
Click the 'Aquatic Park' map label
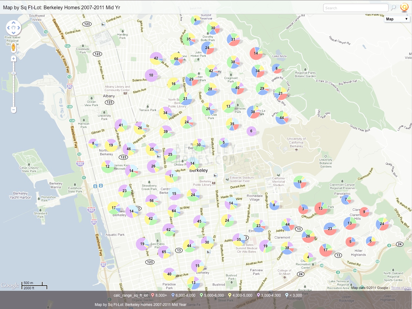click(115, 235)
